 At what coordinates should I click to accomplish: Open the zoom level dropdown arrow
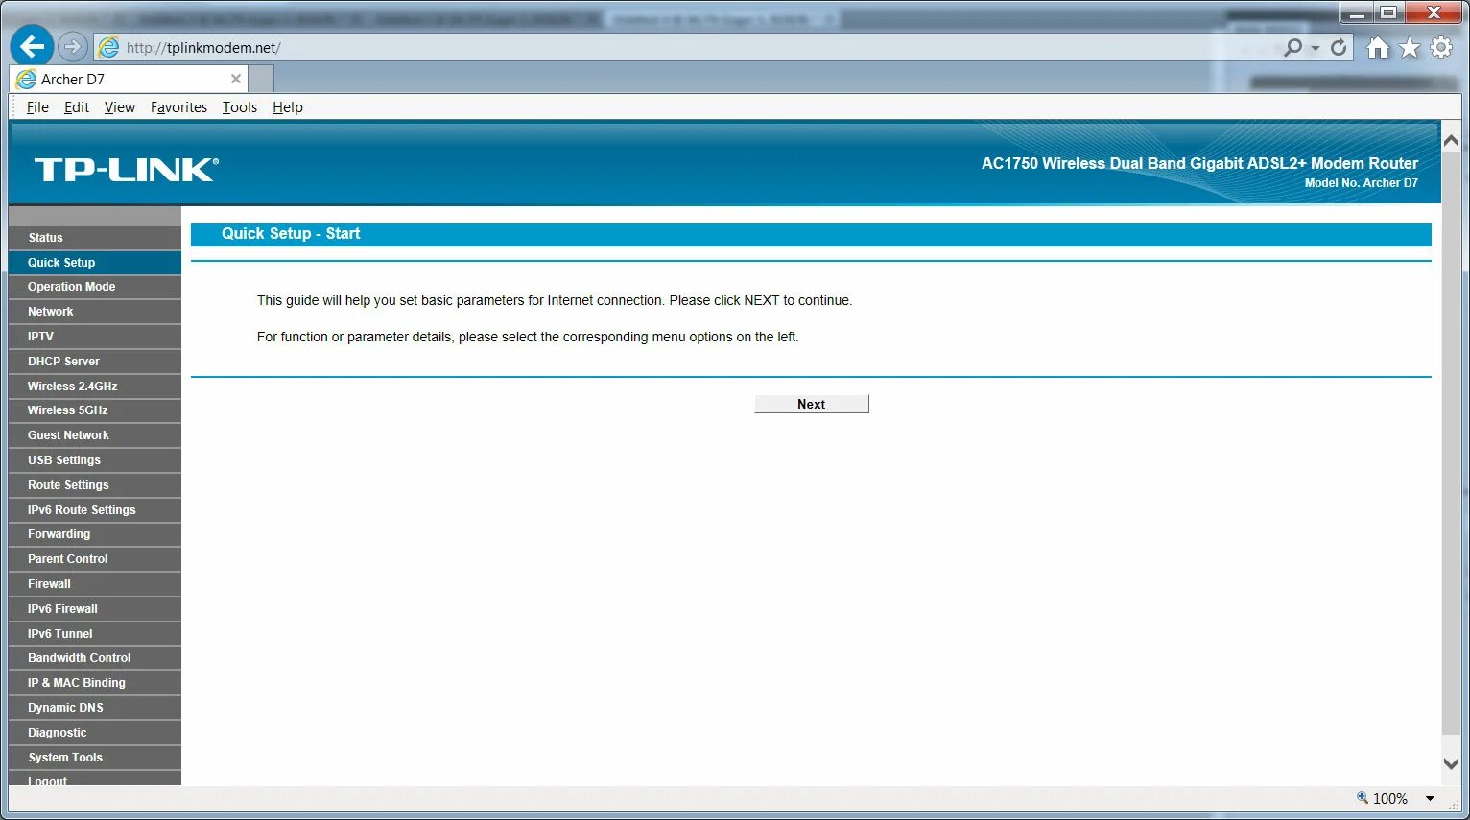pos(1430,798)
